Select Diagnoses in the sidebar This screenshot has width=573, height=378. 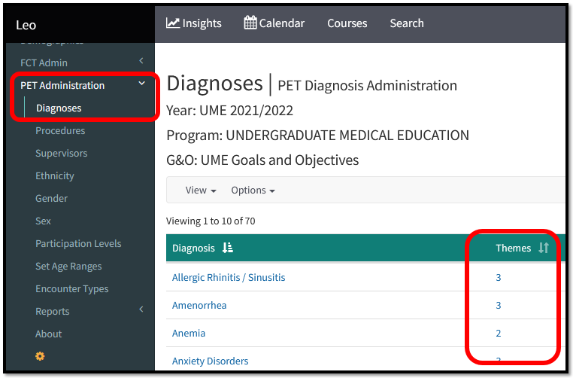click(x=59, y=108)
